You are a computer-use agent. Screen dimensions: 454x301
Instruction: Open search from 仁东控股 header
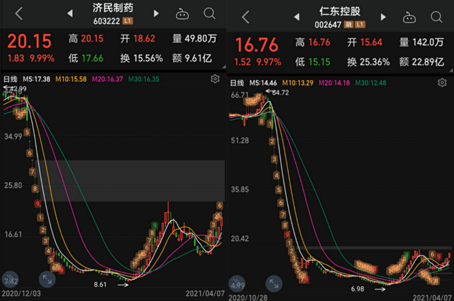[x=436, y=17]
